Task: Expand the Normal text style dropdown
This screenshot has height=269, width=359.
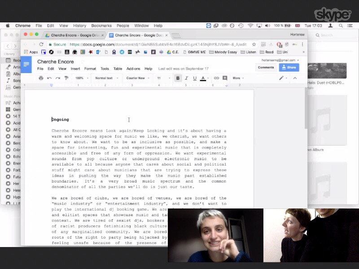Action: pos(106,78)
